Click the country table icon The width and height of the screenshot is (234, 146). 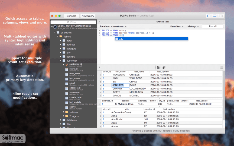coord(64,57)
